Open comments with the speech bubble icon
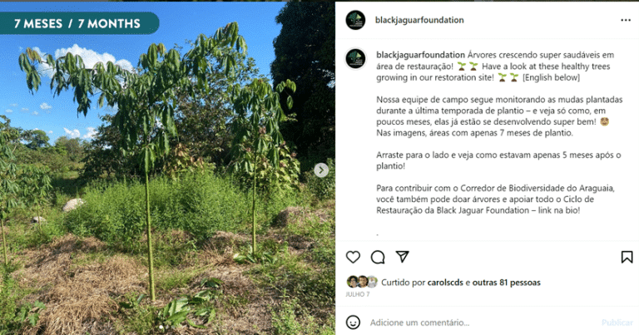 378,257
